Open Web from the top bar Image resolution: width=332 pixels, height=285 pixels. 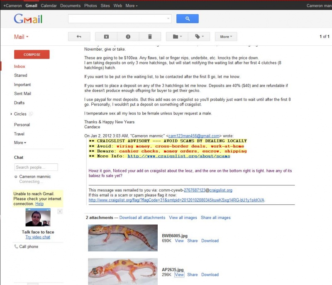pos(118,6)
